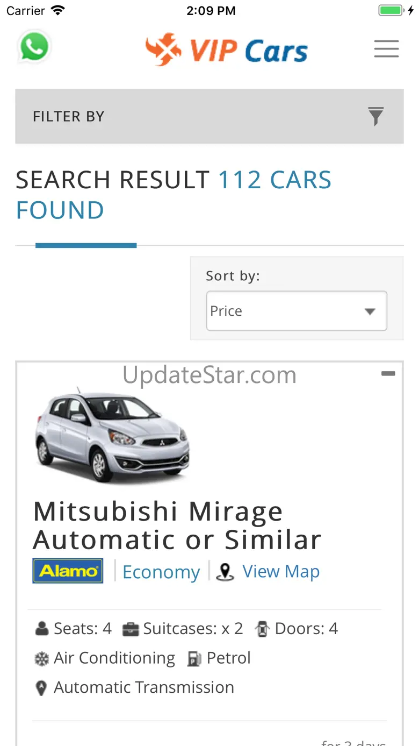Click the Alamo supplier logo
This screenshot has height=746, width=419.
[x=68, y=571]
